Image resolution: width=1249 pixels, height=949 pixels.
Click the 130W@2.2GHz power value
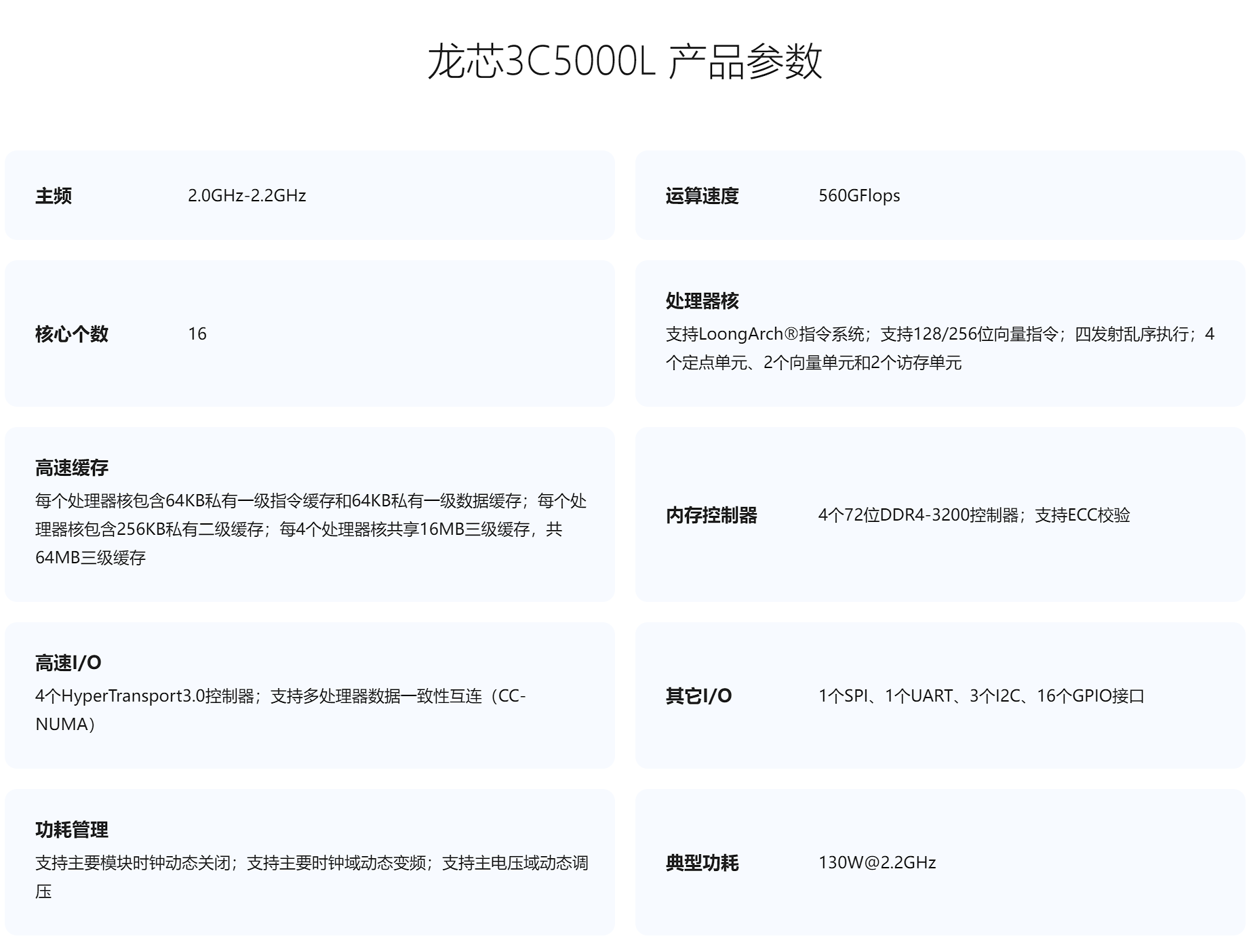click(x=877, y=862)
